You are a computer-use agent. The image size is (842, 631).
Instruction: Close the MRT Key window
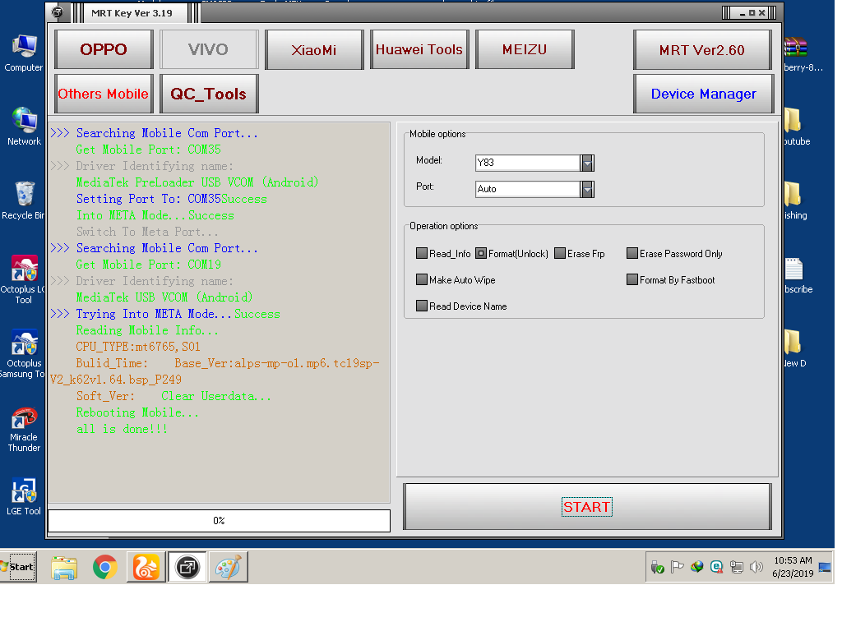(x=761, y=13)
